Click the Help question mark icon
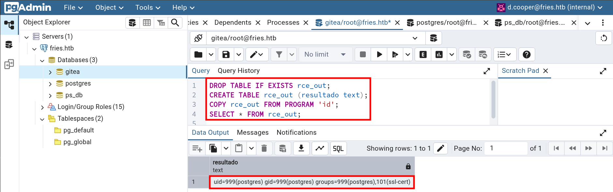The image size is (613, 192). point(527,54)
